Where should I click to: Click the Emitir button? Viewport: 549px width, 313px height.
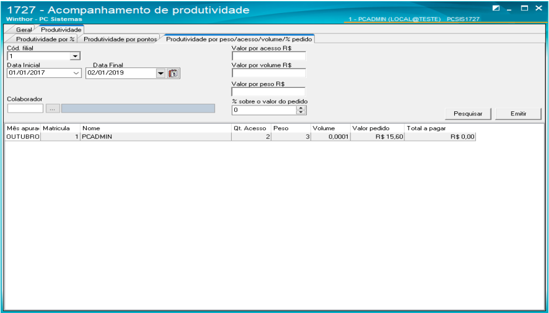(x=518, y=114)
